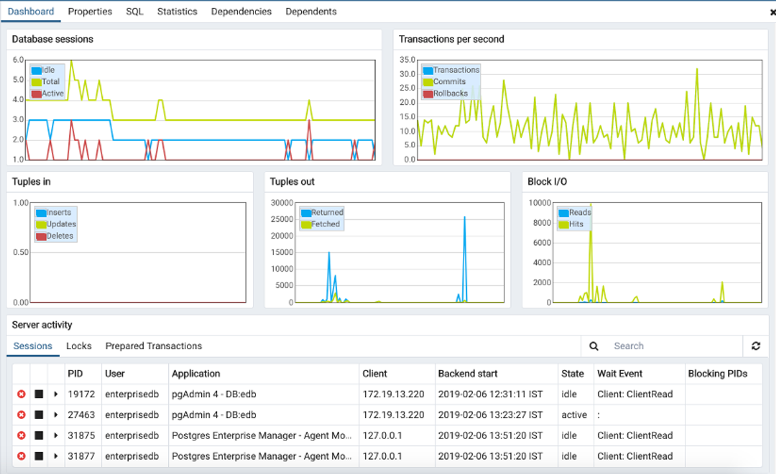The width and height of the screenshot is (776, 474).
Task: Expand details for session PID 31875
Action: pos(56,435)
